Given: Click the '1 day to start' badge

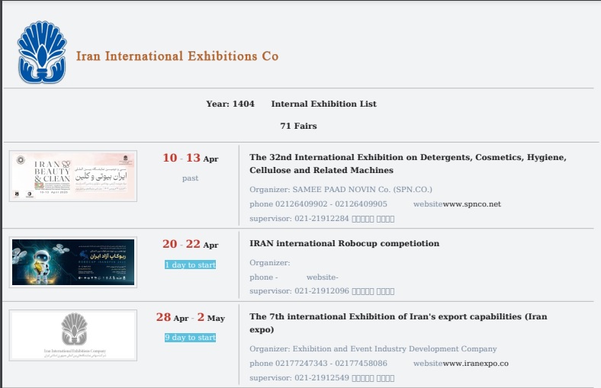Looking at the screenshot, I should (x=190, y=265).
